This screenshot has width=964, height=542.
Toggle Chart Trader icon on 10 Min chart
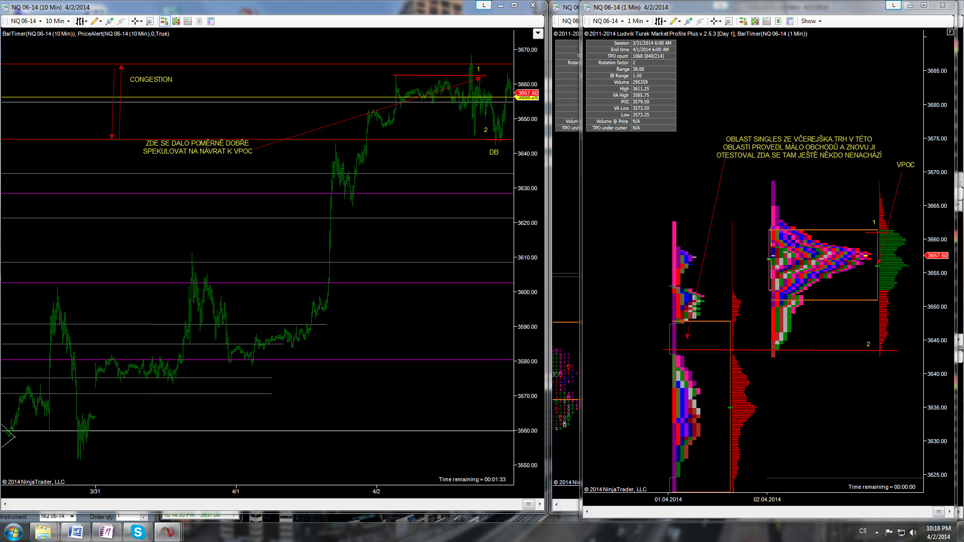pos(164,21)
